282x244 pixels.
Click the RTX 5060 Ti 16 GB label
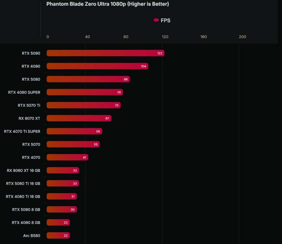23,183
